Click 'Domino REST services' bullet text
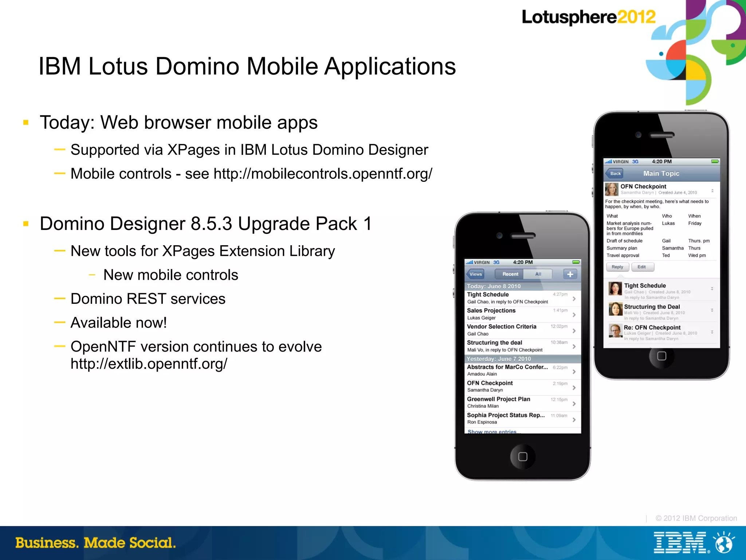 [x=148, y=299]
